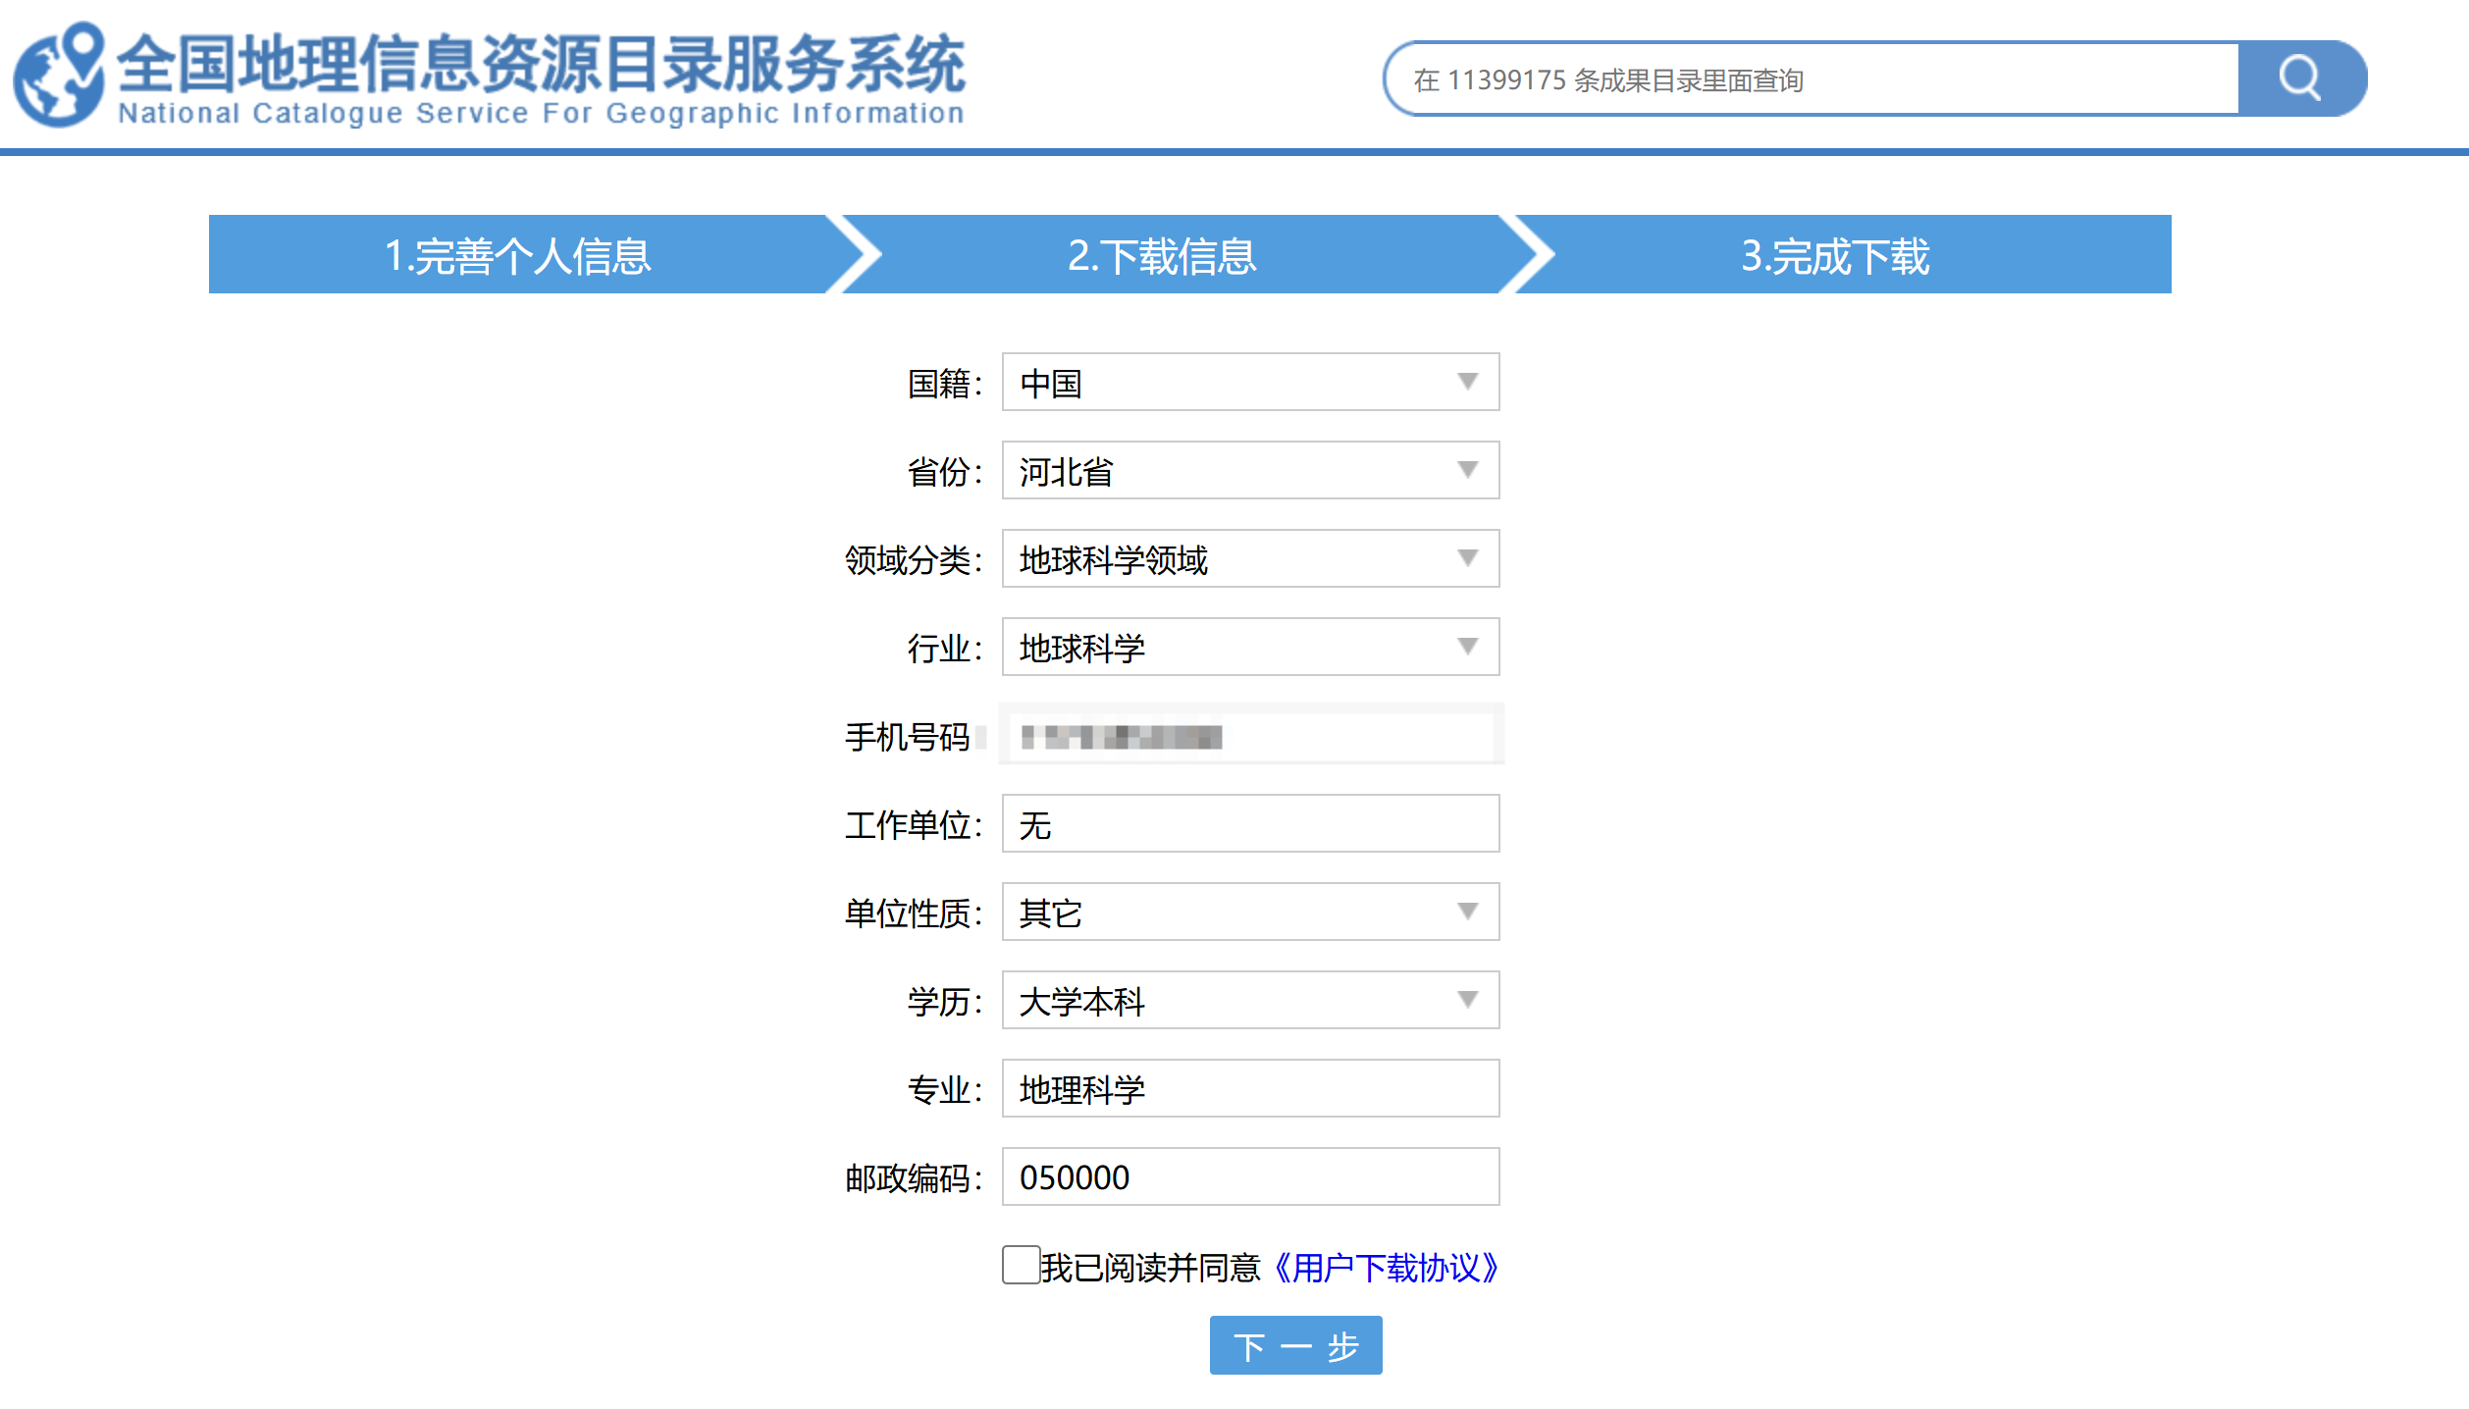Focus the 邮政编码 postal code field
The width and height of the screenshot is (2469, 1409).
click(1249, 1176)
